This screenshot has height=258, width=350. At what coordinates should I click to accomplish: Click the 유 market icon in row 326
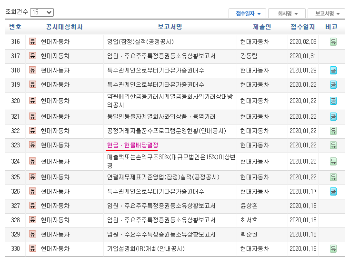point(32,191)
